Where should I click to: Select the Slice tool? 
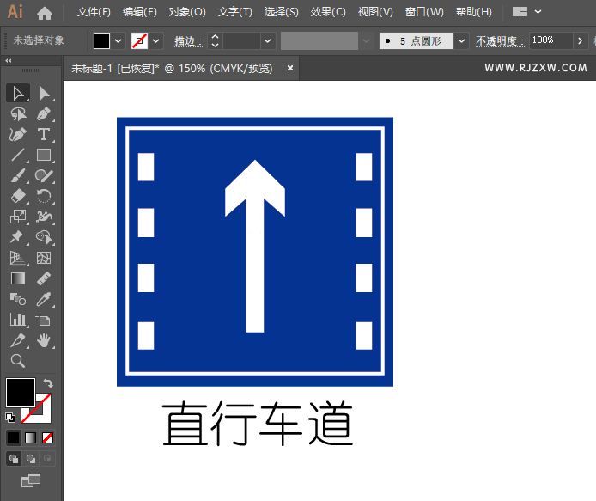(x=17, y=340)
